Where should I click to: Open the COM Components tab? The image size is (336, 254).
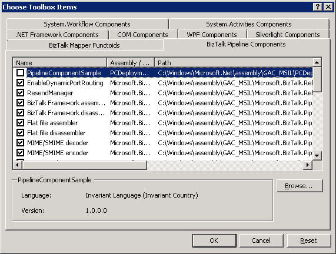click(143, 35)
